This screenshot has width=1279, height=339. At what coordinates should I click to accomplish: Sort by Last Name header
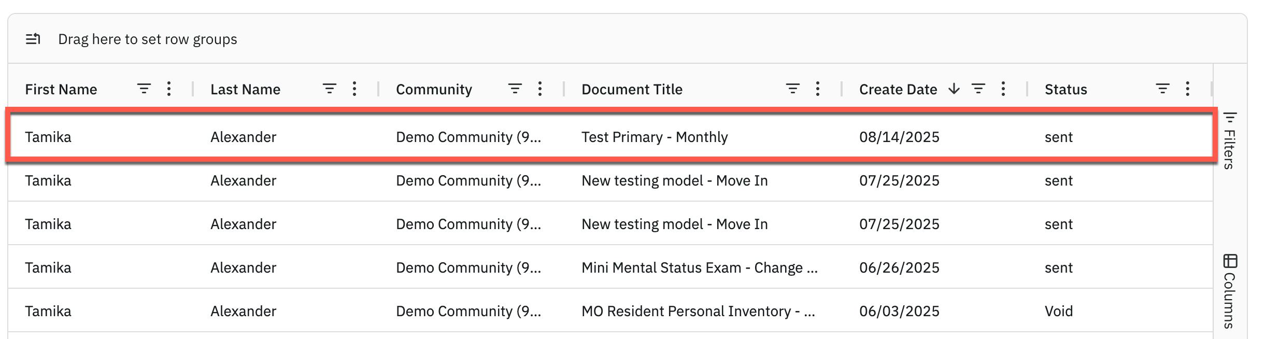(x=245, y=90)
